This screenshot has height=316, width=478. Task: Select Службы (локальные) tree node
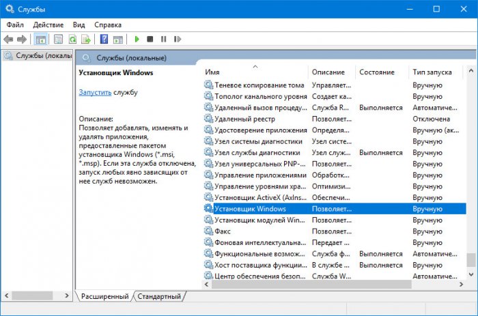pyautogui.click(x=38, y=55)
